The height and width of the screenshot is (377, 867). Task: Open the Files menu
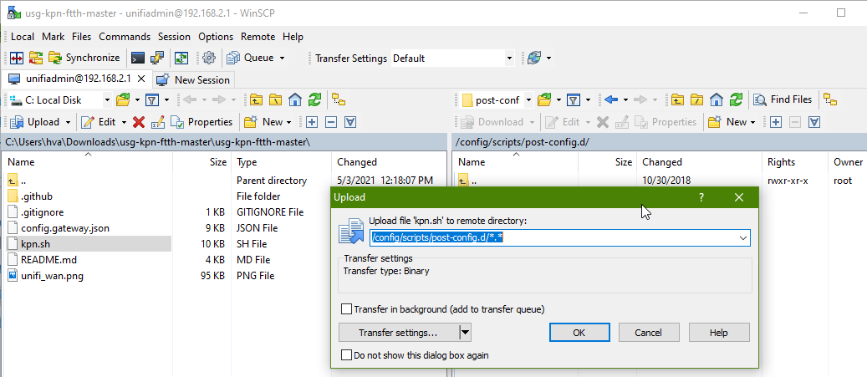[x=82, y=37]
